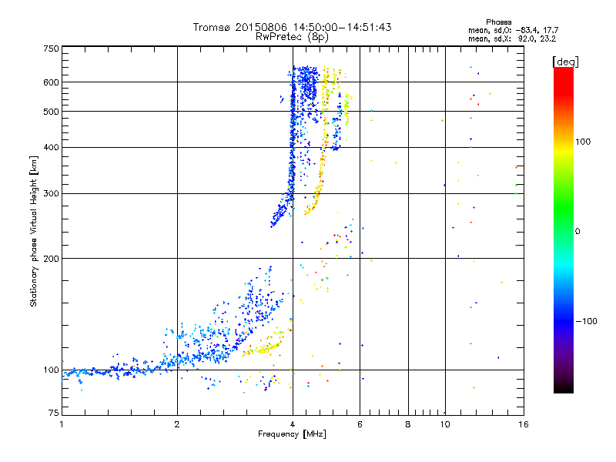616x462 pixels.
Task: Click the blue E-layer trace at 100 km
Action: click(110, 370)
